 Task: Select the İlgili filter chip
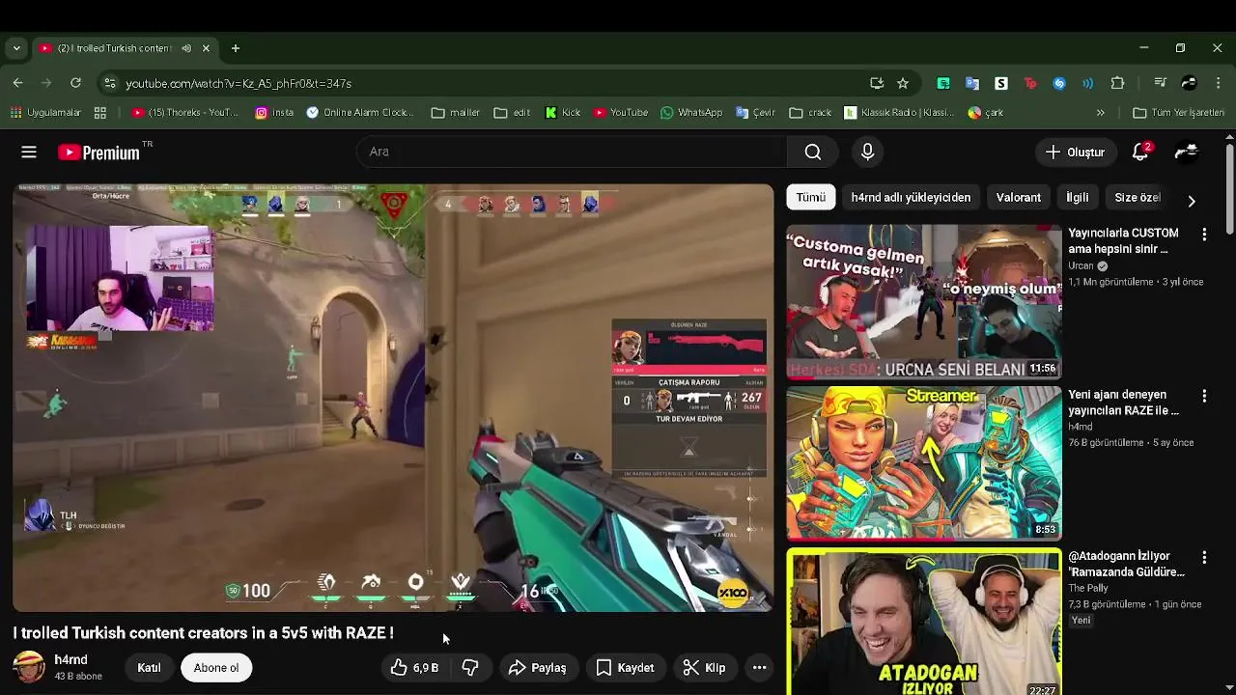click(1078, 197)
